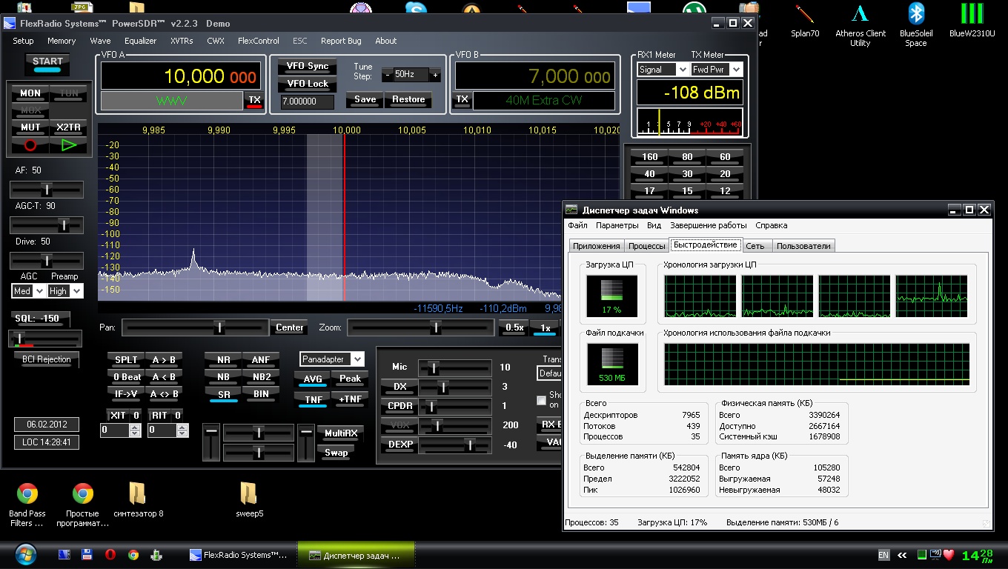Viewport: 1008px width, 569px height.
Task: Launch Chrome from the quick launch bar
Action: tap(133, 554)
